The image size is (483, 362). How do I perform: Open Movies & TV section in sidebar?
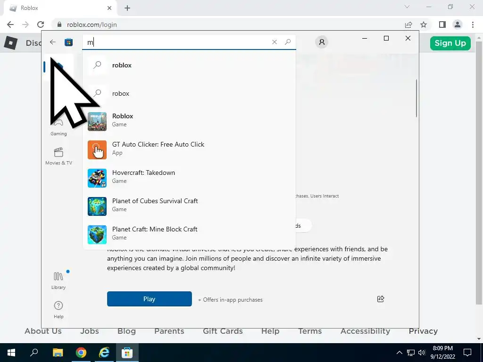tap(58, 156)
